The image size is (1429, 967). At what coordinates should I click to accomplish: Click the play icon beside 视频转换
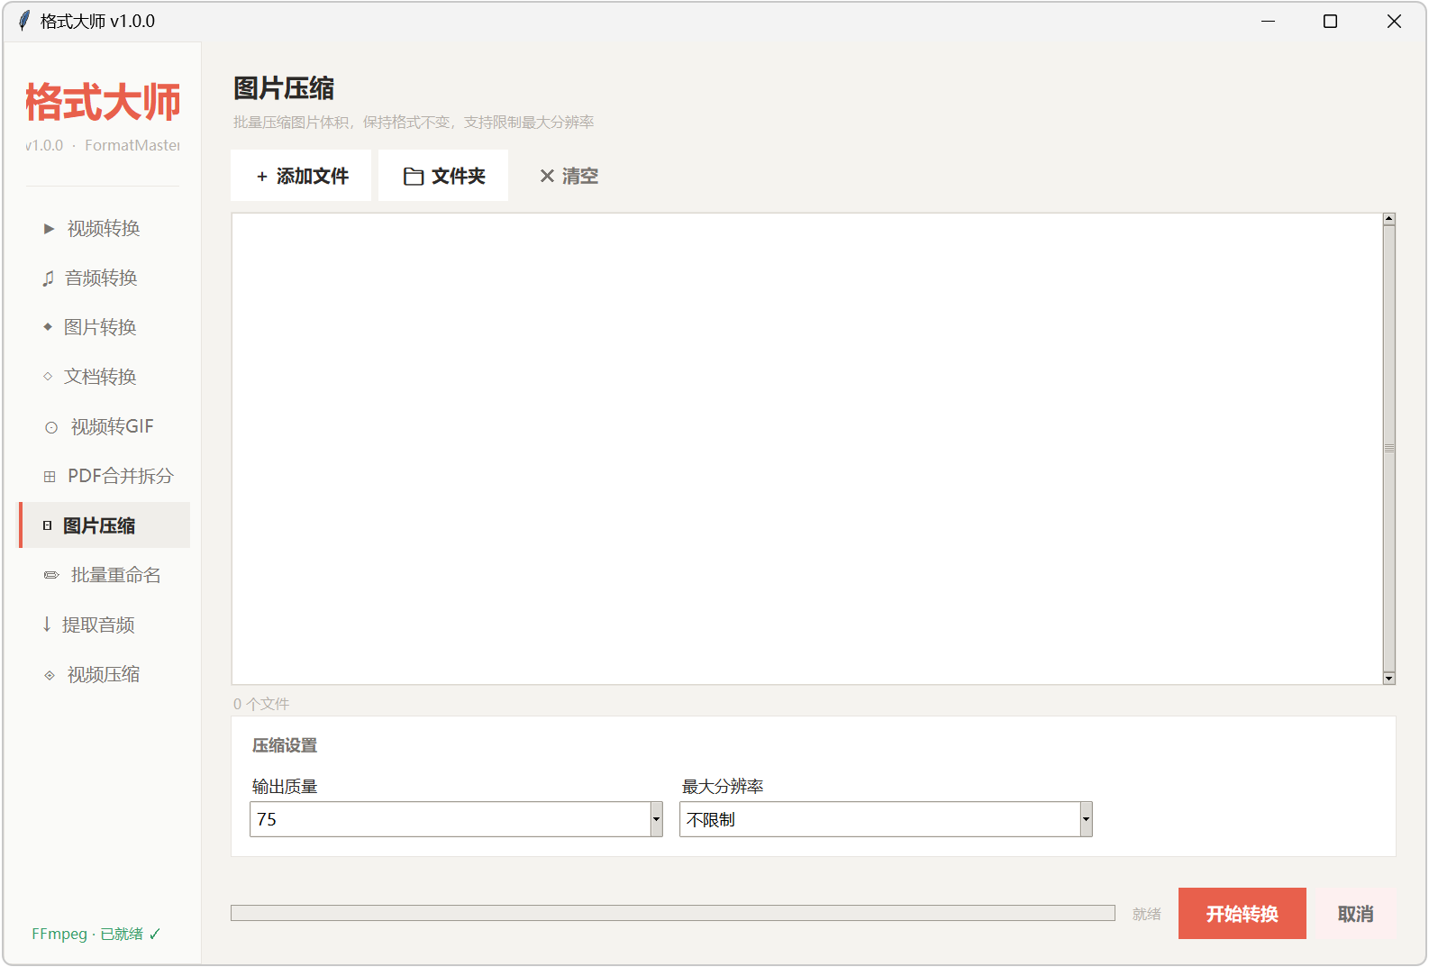(x=50, y=229)
